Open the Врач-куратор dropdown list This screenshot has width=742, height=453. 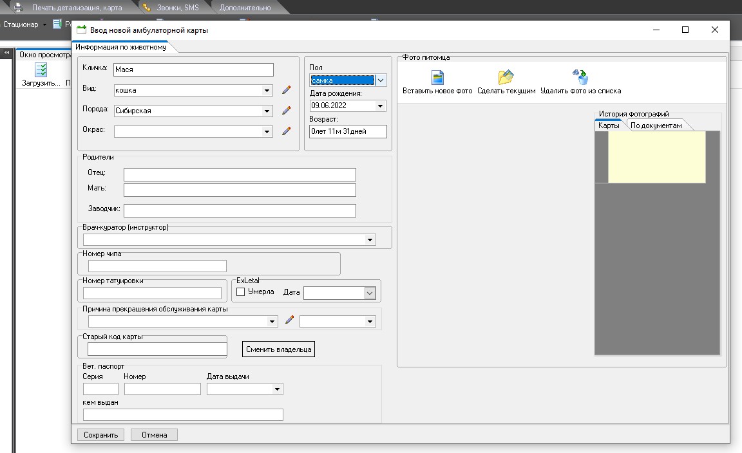click(370, 240)
